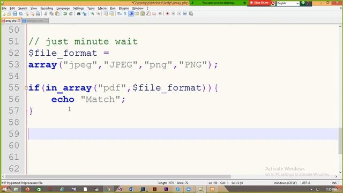Open the Windows Start button
The image size is (343, 193).
[x=5, y=189]
